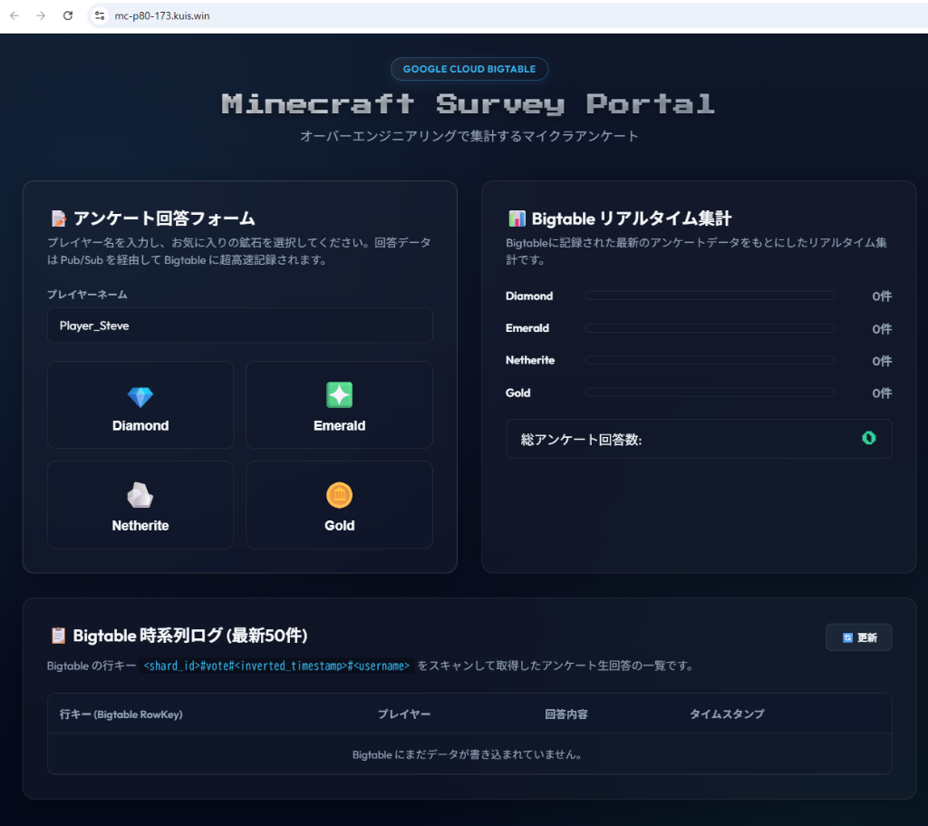
Task: Click the green total count number
Action: [869, 438]
